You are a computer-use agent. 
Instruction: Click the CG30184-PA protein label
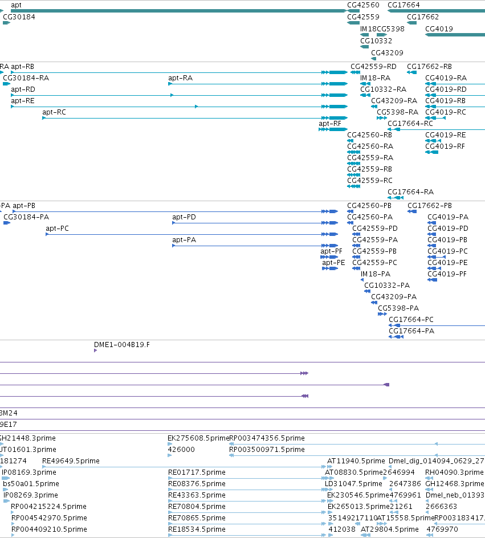[x=26, y=217]
